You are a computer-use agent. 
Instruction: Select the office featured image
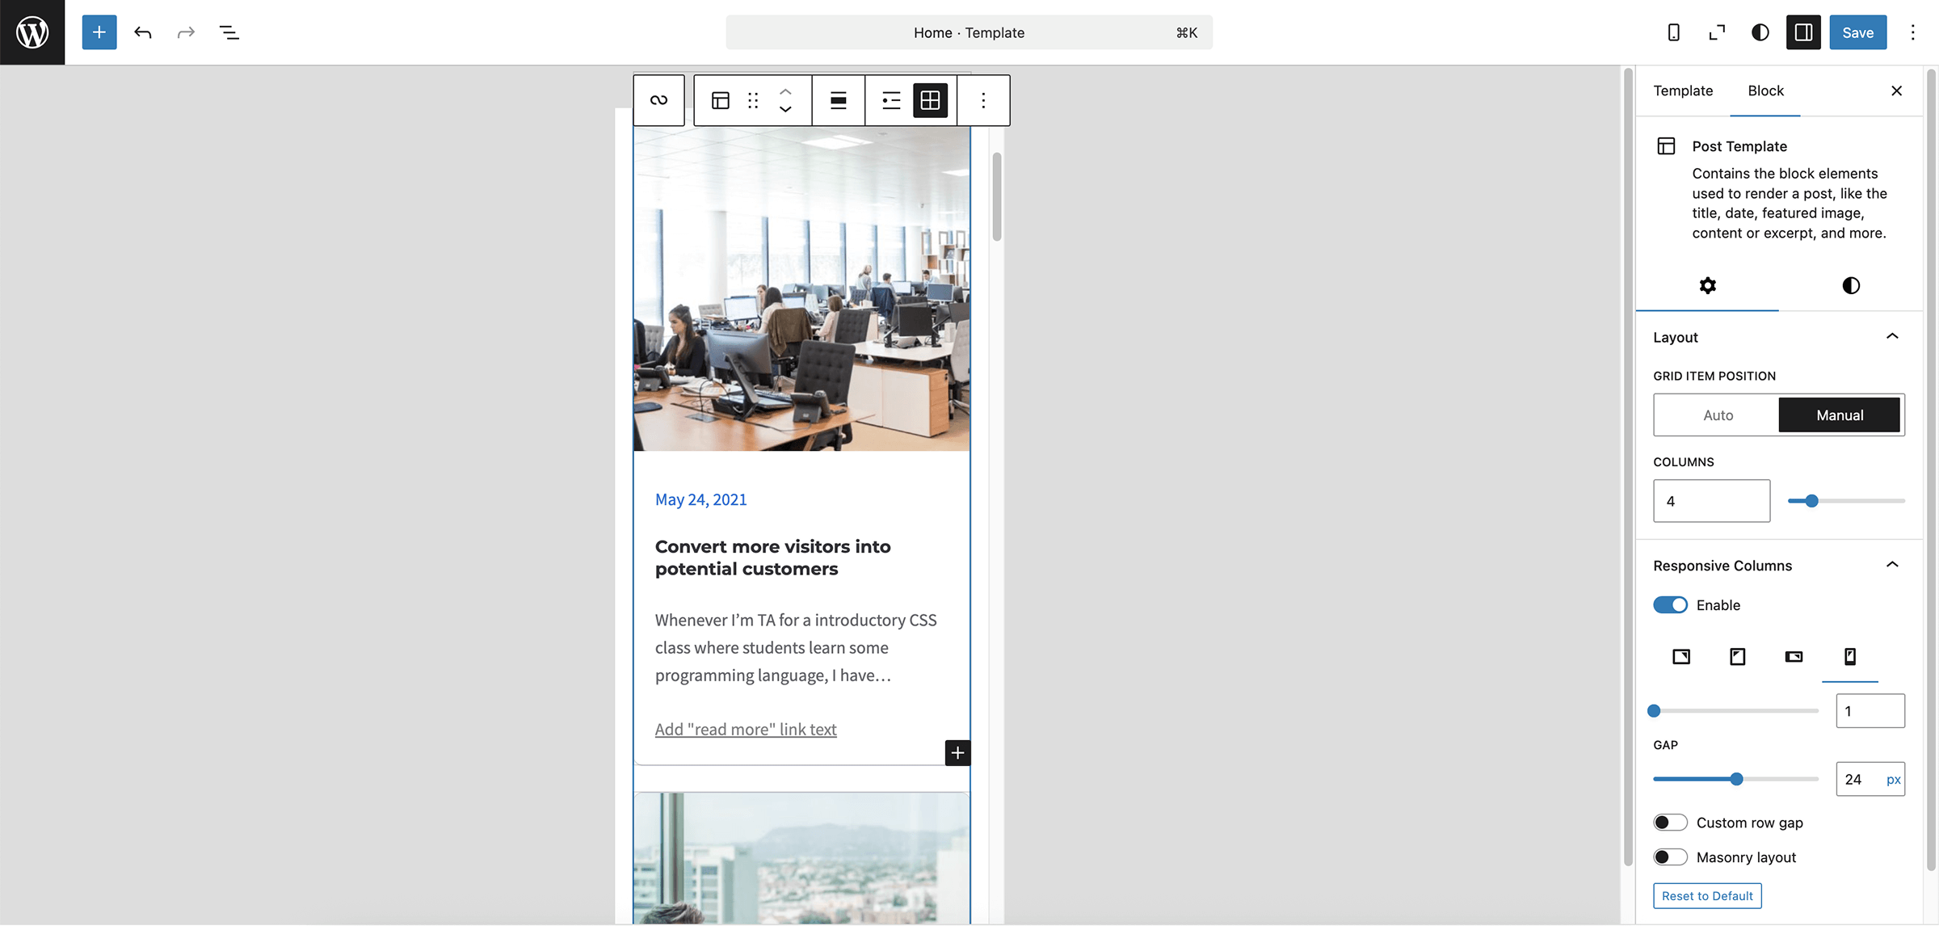(801, 288)
